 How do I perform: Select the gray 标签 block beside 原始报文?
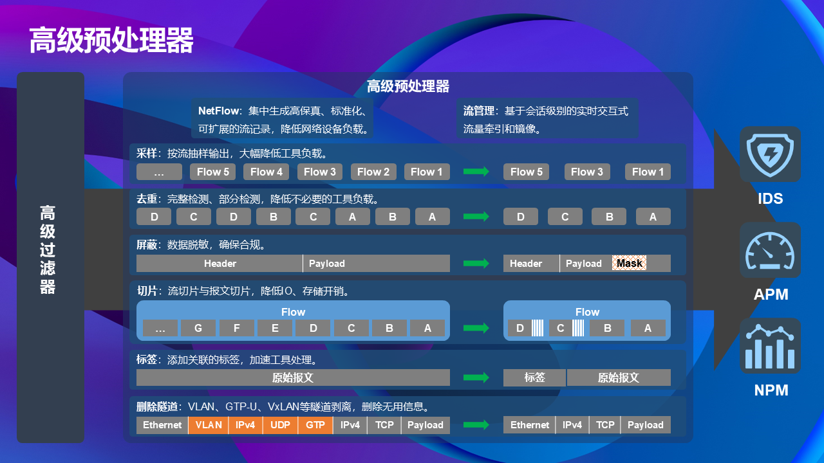534,377
